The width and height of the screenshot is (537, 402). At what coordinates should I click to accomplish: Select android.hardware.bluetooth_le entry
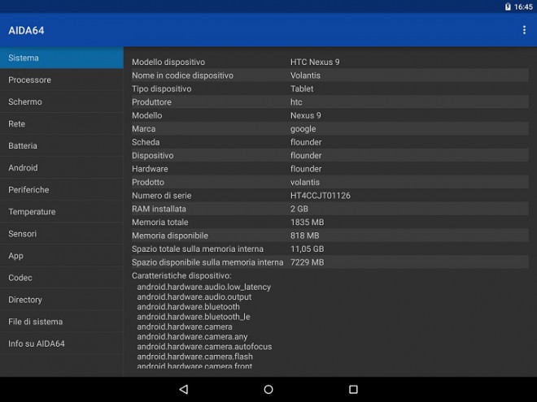(194, 317)
